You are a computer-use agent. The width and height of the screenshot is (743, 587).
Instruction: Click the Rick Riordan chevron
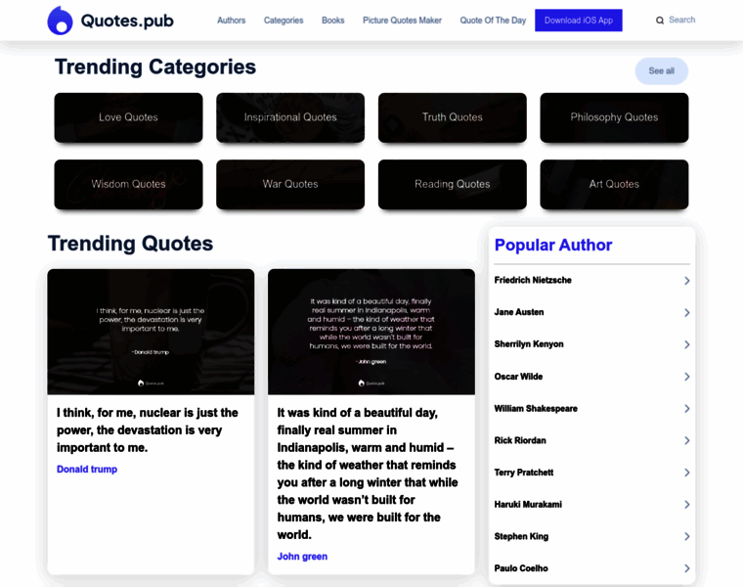tap(687, 441)
